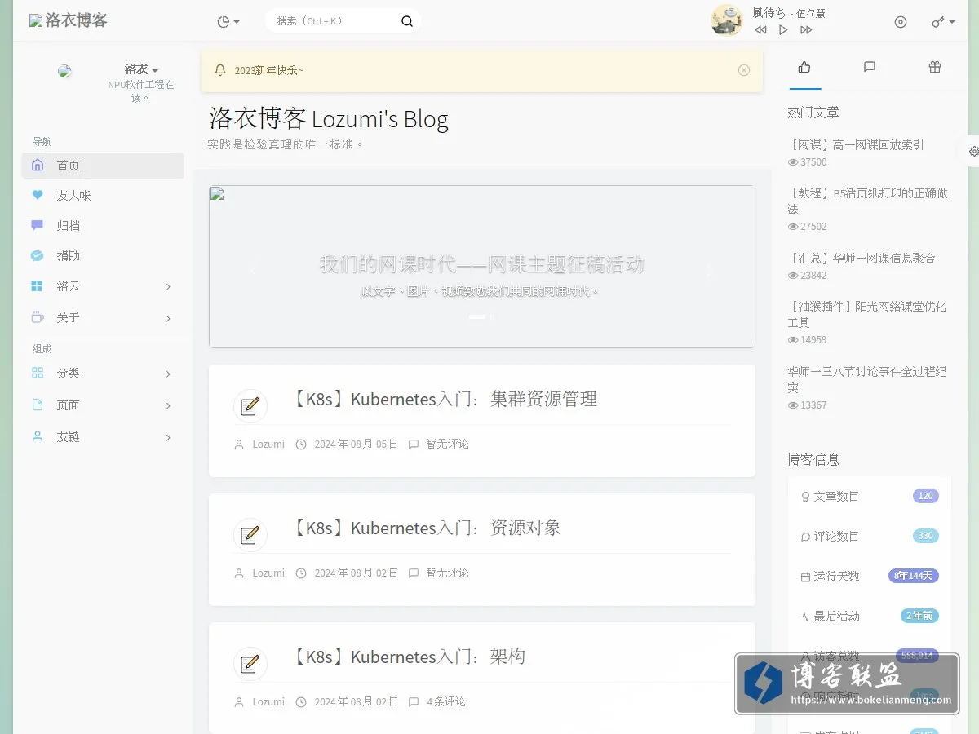Open the key login dropdown
This screenshot has width=979, height=734.
coord(943,22)
